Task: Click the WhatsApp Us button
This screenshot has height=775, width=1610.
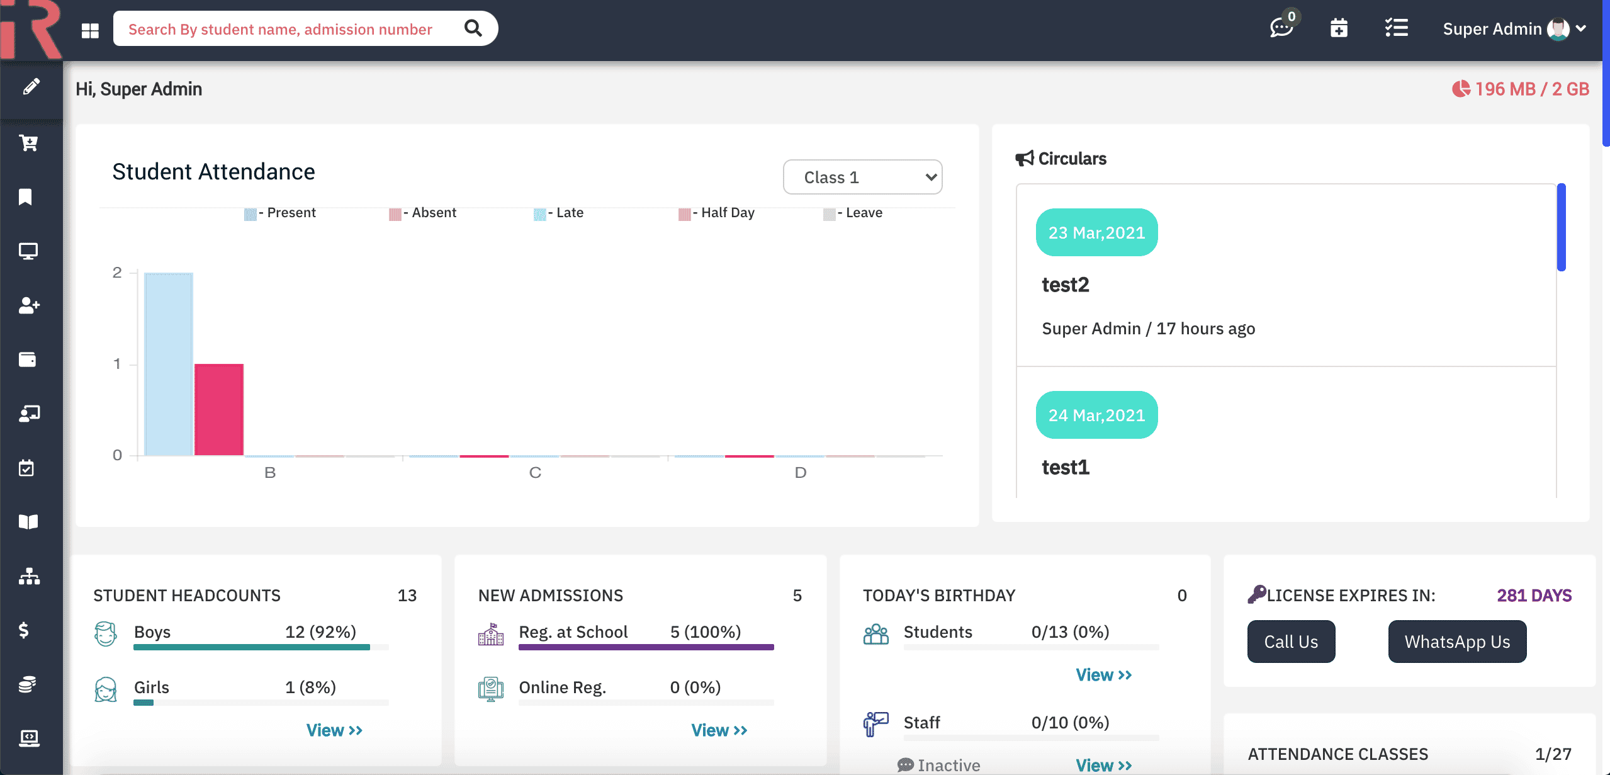Action: coord(1457,641)
